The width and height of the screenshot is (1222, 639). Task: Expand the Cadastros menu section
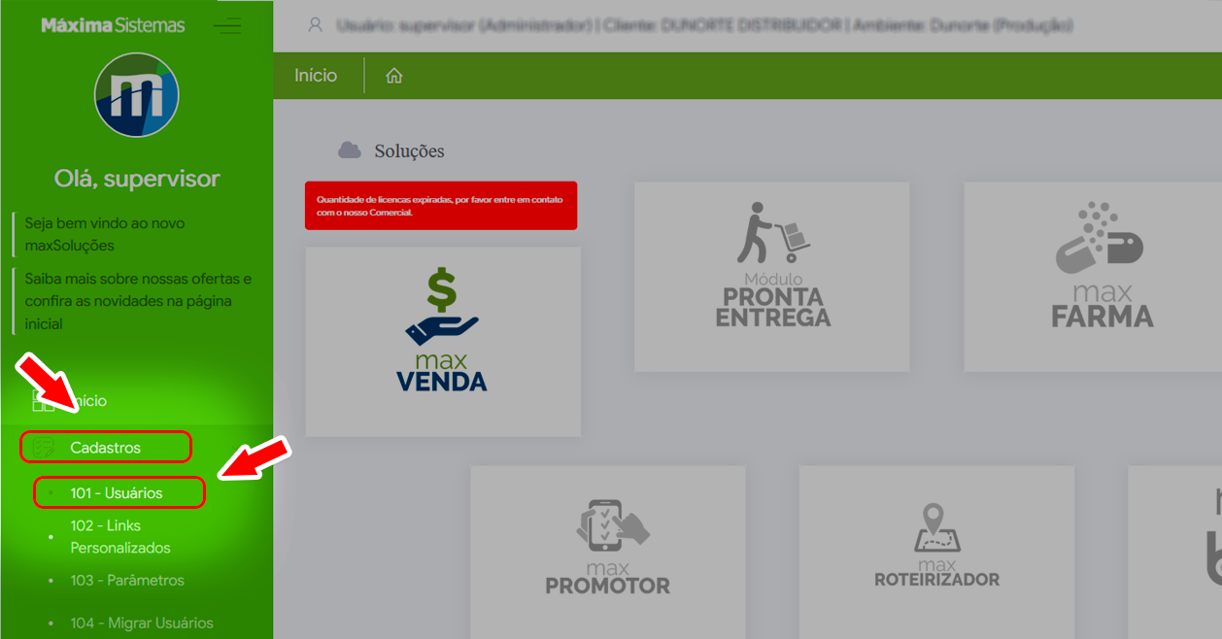(x=106, y=448)
